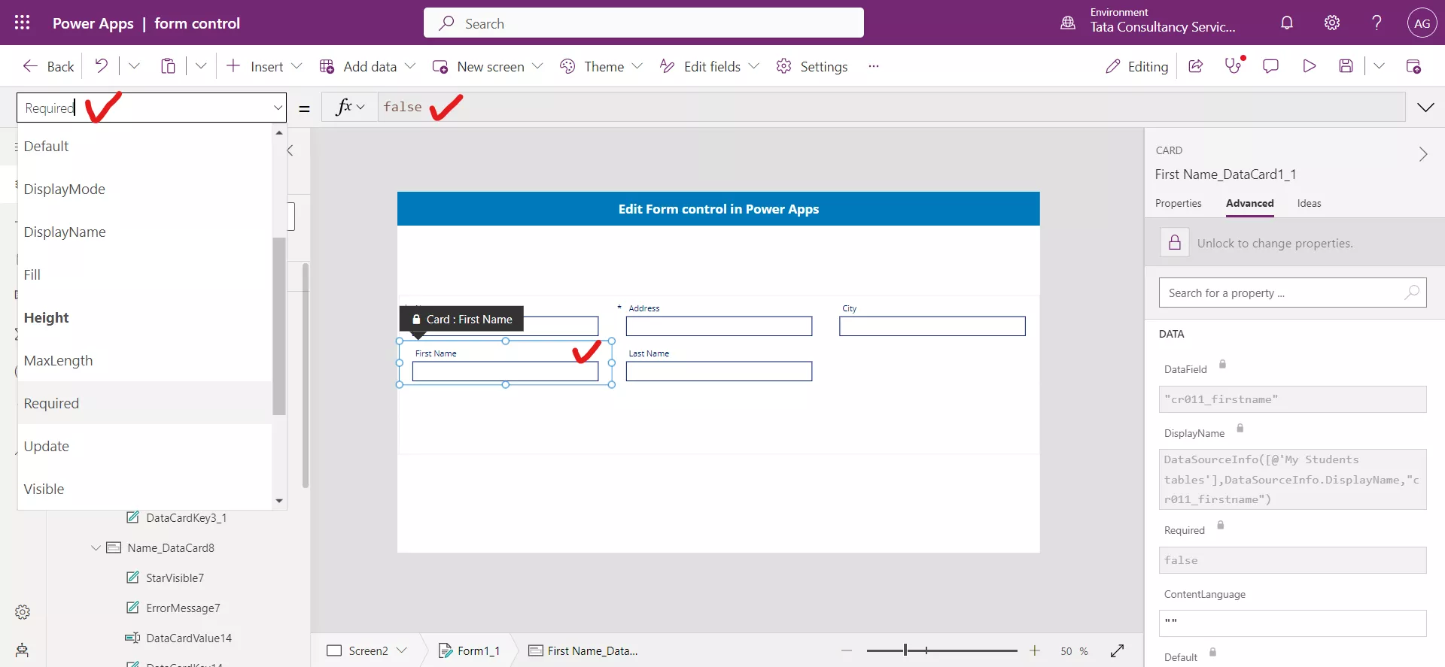This screenshot has width=1445, height=667.
Task: Open the App checker stethoscope icon
Action: (x=1234, y=66)
